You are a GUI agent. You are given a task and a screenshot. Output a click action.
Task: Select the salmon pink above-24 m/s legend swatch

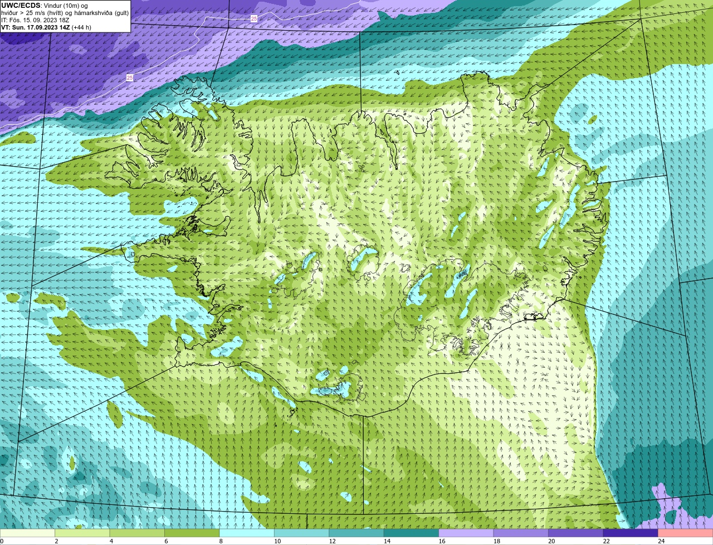point(685,533)
